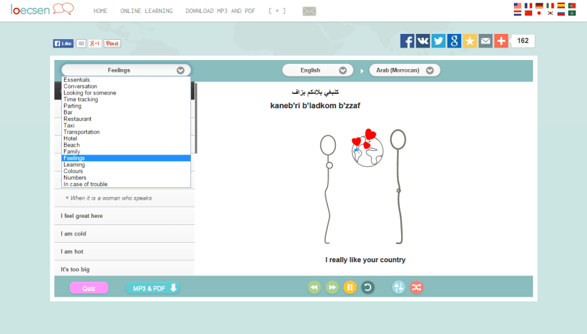Play the phrase 'I am hot'
This screenshot has width=587, height=334.
(x=125, y=252)
